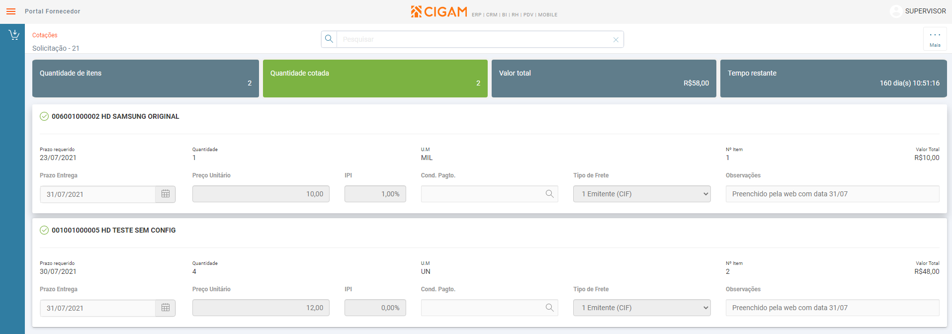Screen dimensions: 952x334
Task: Open the Mais three-dots menu
Action: click(935, 39)
